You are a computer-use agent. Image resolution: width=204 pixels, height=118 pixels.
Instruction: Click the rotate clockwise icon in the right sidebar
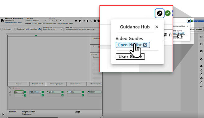pos(201,82)
